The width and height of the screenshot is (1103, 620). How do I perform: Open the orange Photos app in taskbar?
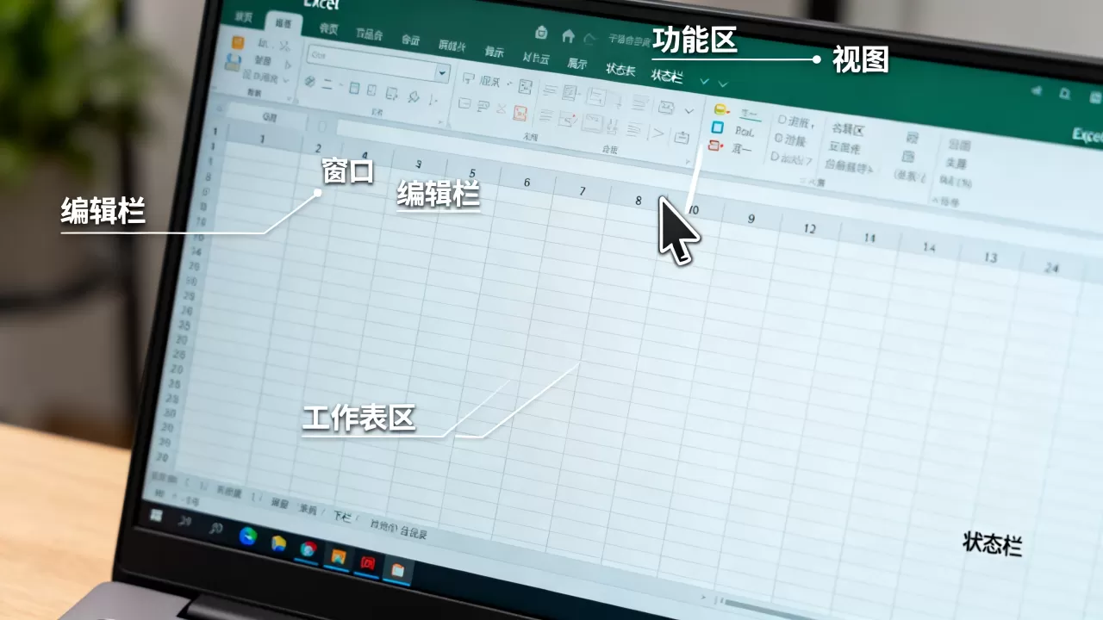click(337, 556)
